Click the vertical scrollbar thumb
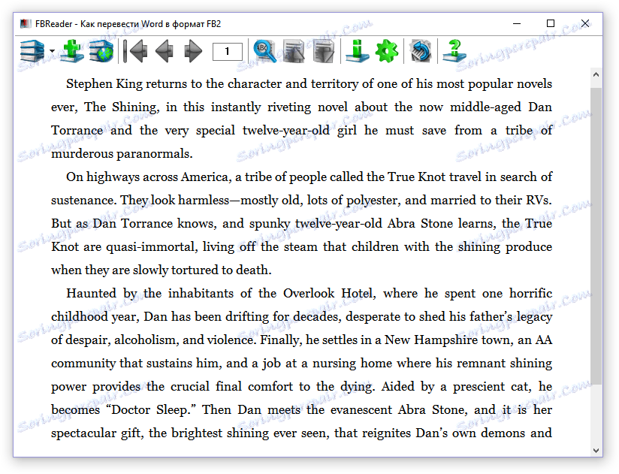619x474 pixels. (596, 236)
